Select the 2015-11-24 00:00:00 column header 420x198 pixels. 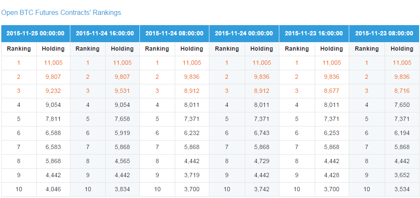click(244, 34)
